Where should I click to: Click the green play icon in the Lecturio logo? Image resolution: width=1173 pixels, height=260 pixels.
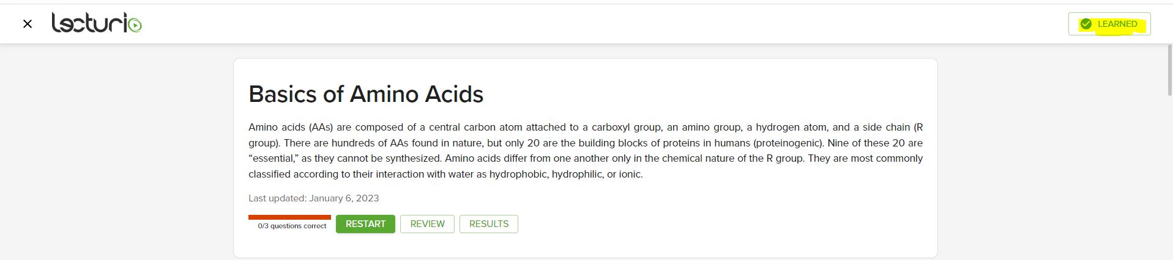(136, 26)
